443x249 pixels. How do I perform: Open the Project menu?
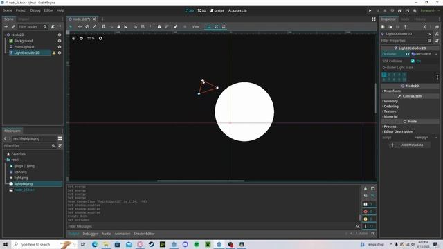pos(21,10)
